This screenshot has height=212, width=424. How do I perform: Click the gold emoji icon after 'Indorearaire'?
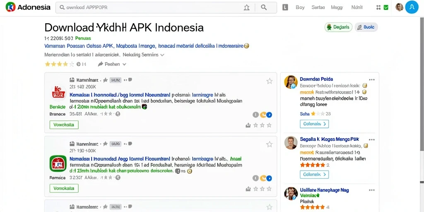pyautogui.click(x=246, y=46)
